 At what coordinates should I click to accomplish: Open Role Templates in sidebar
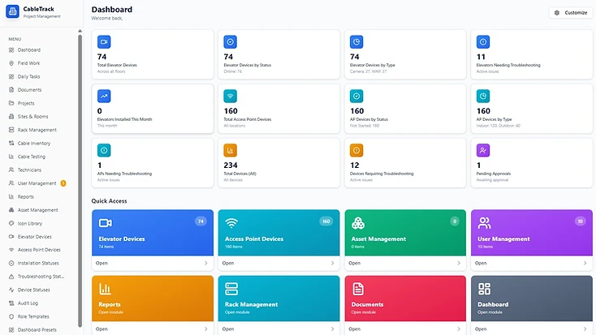click(x=33, y=316)
